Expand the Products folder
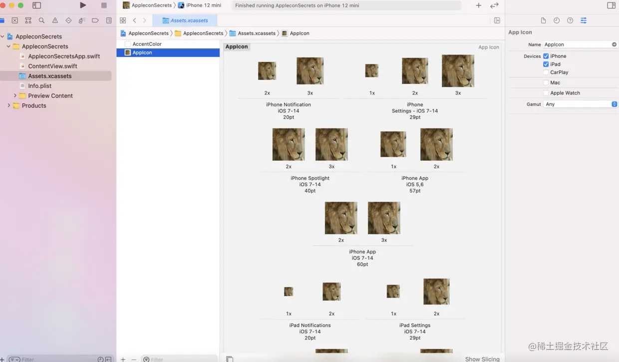Screen dimensions: 619x362 [x=8, y=106]
